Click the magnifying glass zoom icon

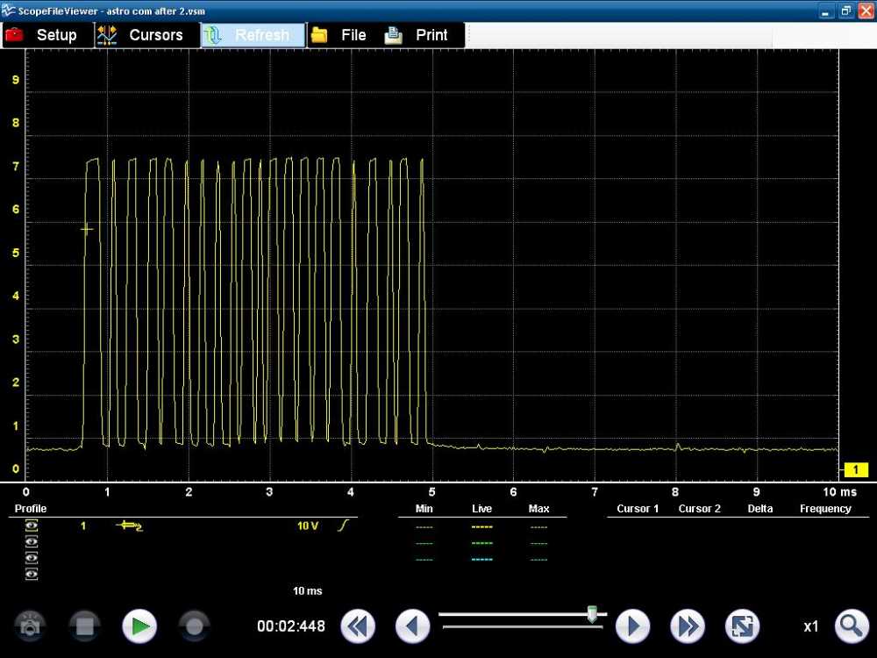[x=851, y=626]
